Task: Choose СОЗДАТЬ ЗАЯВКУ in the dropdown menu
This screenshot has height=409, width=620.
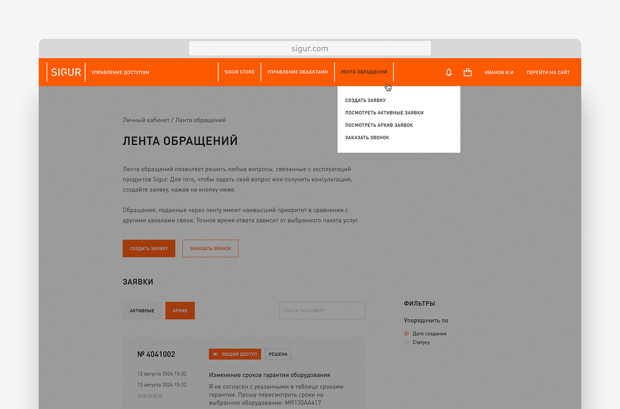Action: click(365, 100)
